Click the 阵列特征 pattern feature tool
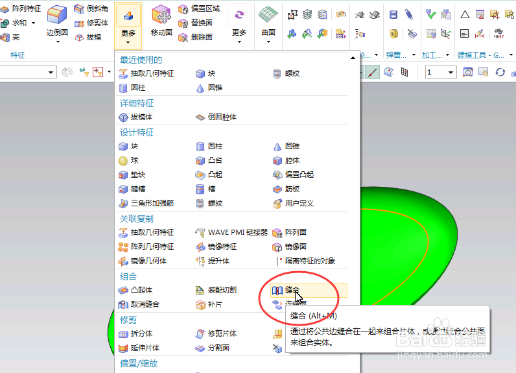Viewport: 516px width, 373px height. point(20,8)
